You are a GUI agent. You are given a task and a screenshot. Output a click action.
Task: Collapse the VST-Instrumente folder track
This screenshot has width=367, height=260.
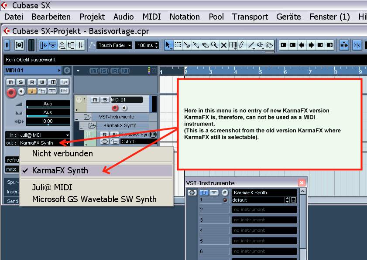tap(76, 119)
